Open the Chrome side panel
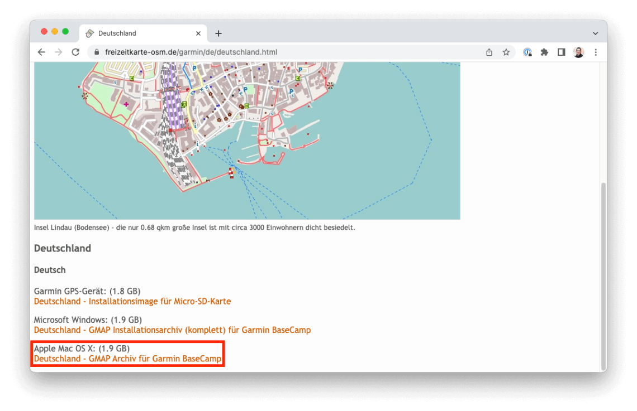The image size is (637, 411). point(561,52)
